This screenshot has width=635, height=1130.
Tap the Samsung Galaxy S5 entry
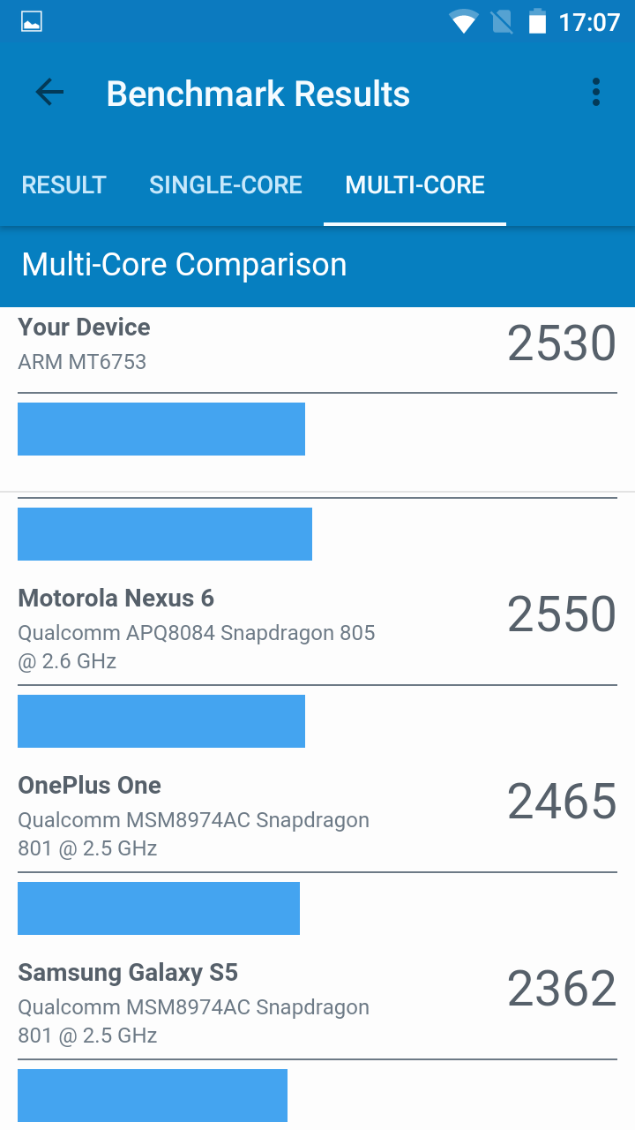[x=128, y=973]
